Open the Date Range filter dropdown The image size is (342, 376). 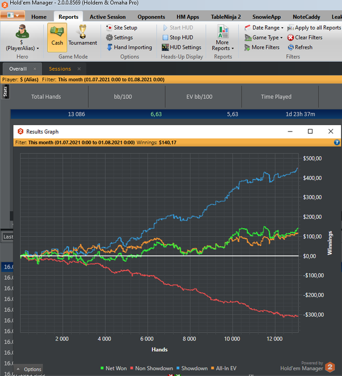coord(264,27)
